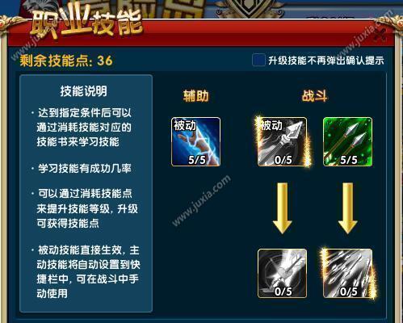Choose the grey spinning spear skill at 0/5
This screenshot has height=323, width=403.
[282, 274]
